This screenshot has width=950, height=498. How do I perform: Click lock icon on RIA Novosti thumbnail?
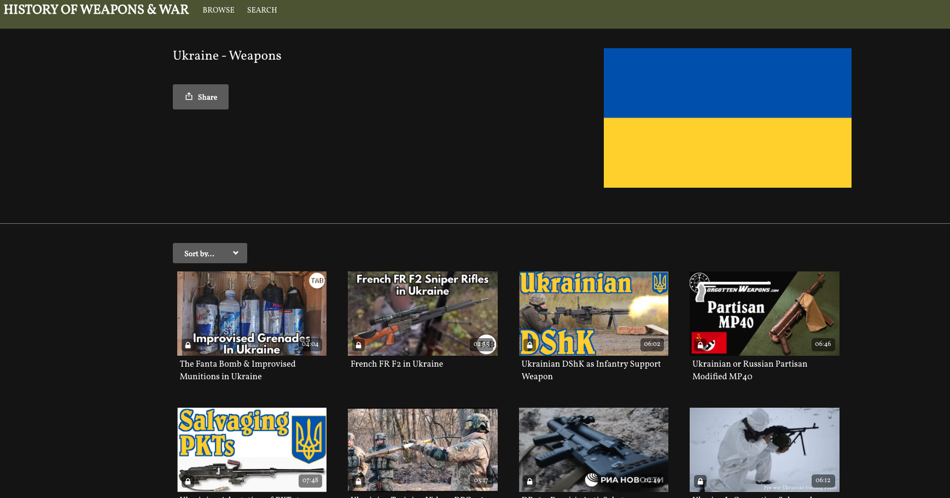point(529,482)
